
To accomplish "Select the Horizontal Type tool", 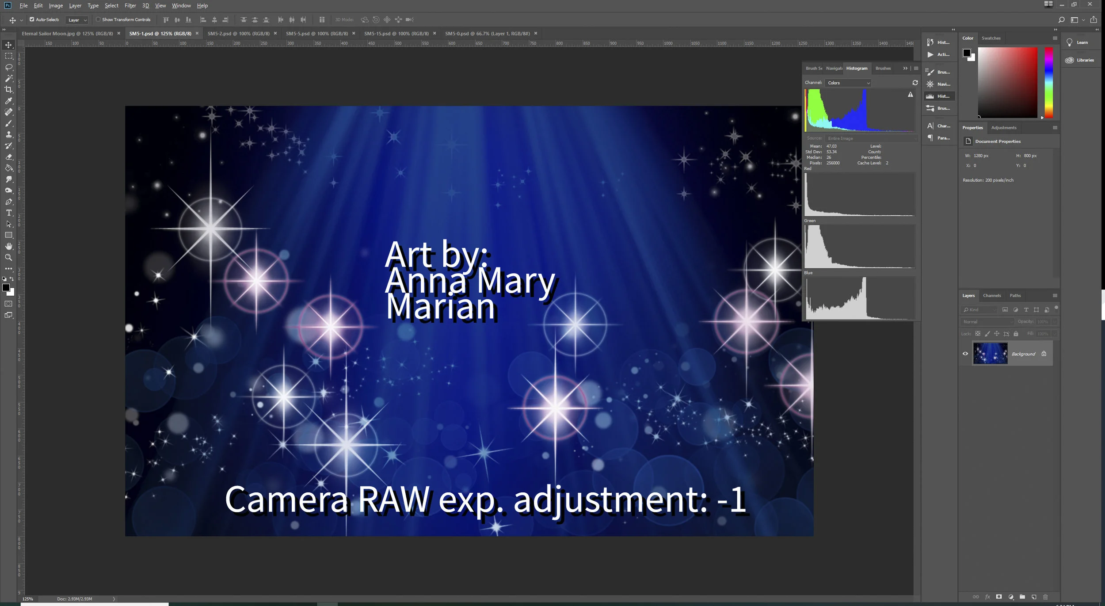I will 8,213.
